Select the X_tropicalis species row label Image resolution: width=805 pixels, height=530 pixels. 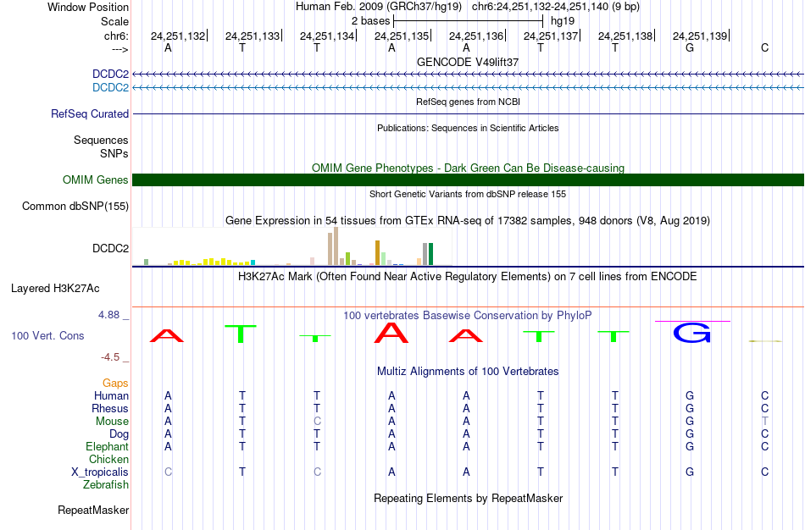pyautogui.click(x=100, y=472)
